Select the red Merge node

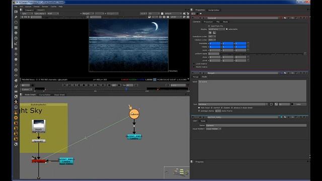[39, 161]
